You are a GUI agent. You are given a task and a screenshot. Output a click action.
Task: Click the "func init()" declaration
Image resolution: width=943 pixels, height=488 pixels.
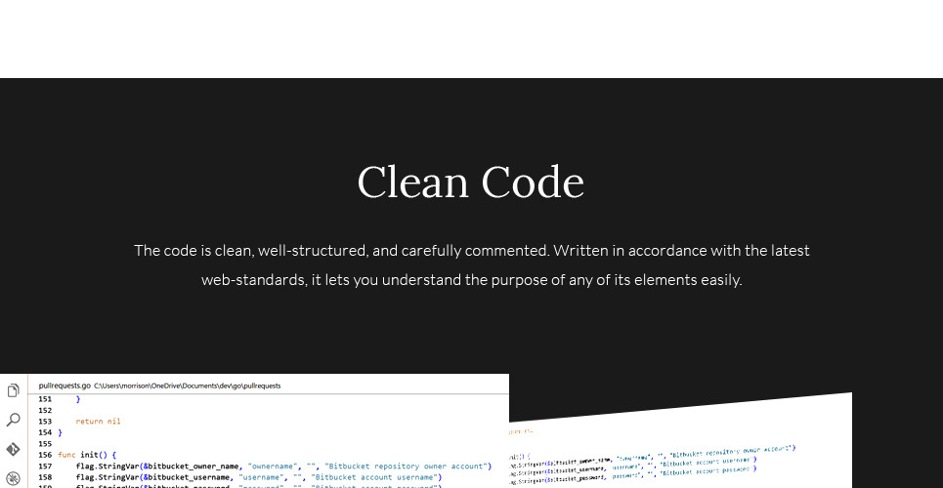coord(87,455)
